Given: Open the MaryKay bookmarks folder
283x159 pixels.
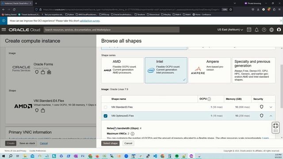Looking at the screenshot, I should click(x=166, y=15).
